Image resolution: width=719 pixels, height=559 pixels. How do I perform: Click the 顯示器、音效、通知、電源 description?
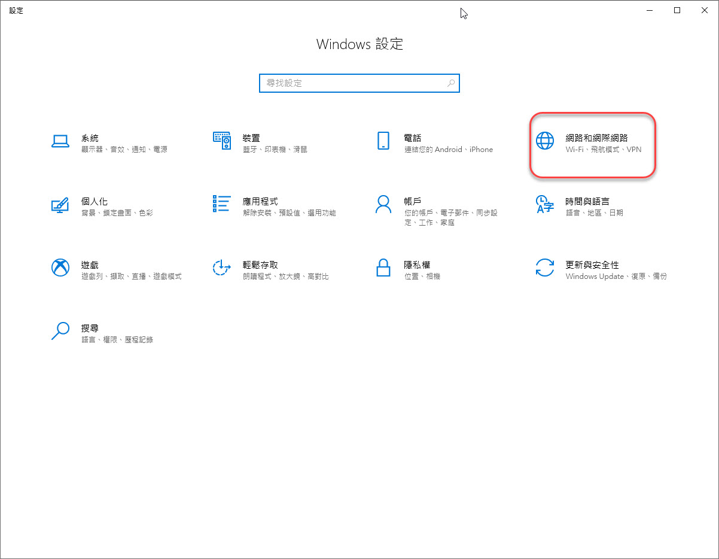click(124, 150)
